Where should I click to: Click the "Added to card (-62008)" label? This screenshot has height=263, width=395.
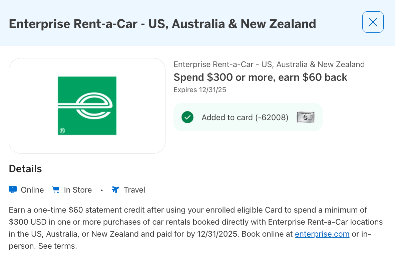[245, 117]
